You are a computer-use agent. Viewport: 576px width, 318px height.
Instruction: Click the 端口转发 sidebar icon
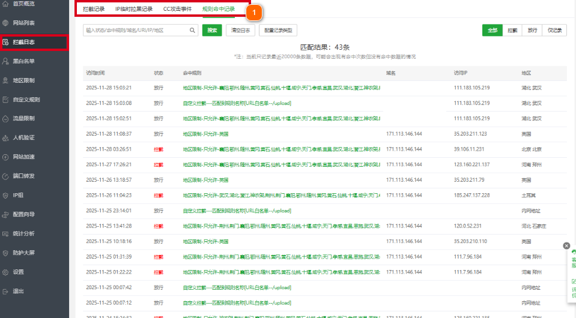5,176
